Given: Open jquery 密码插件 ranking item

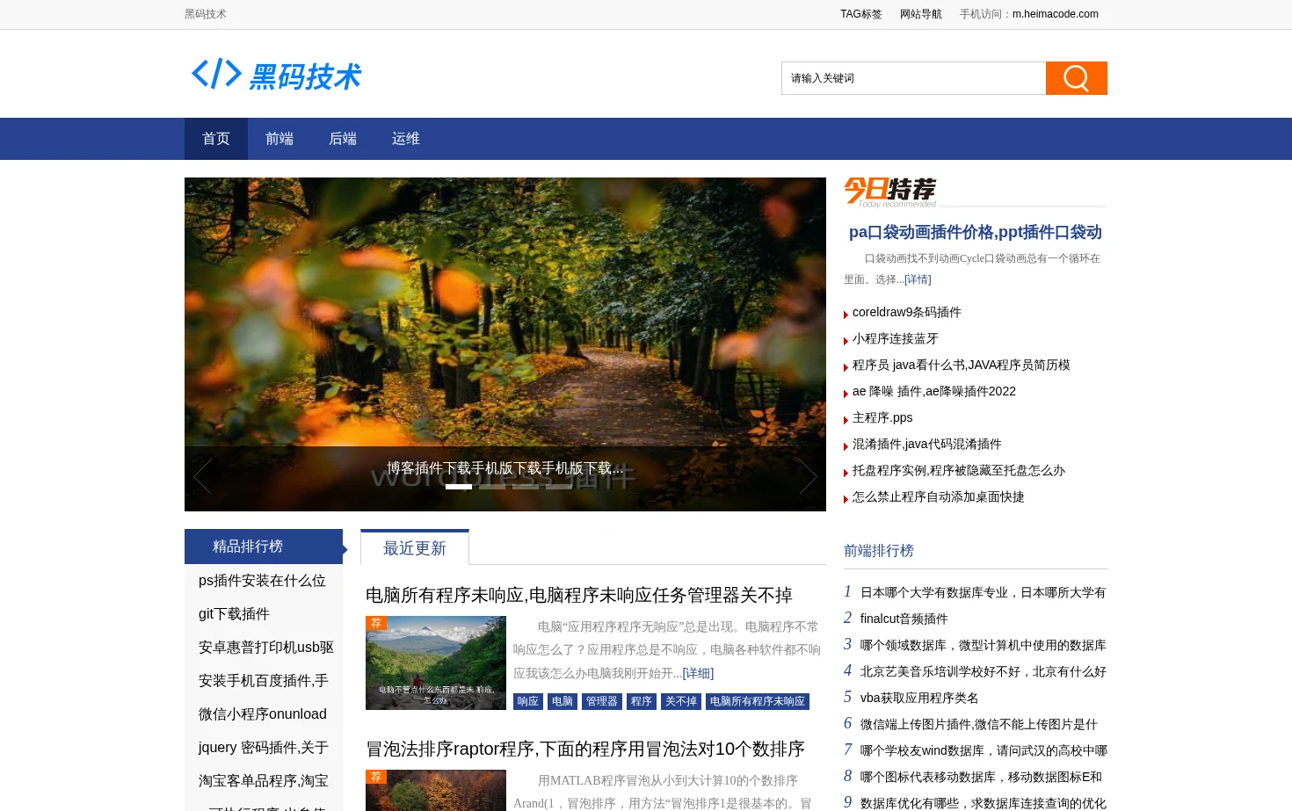Looking at the screenshot, I should [264, 748].
